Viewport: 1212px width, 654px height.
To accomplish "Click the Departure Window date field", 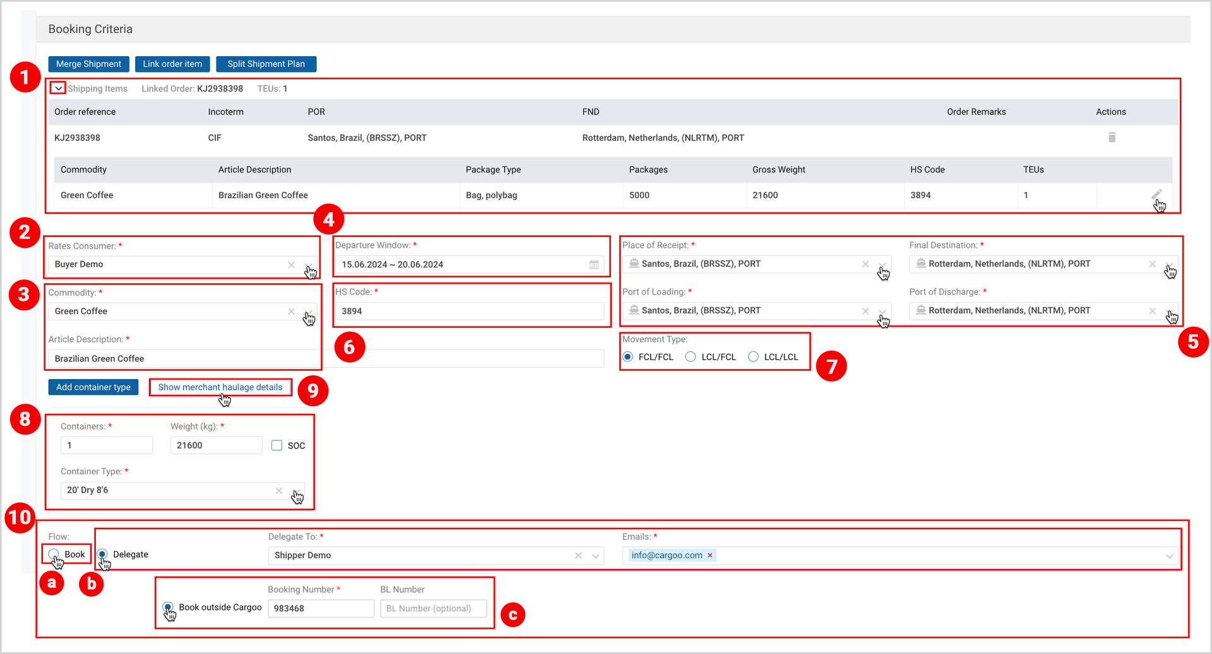I will click(x=470, y=265).
